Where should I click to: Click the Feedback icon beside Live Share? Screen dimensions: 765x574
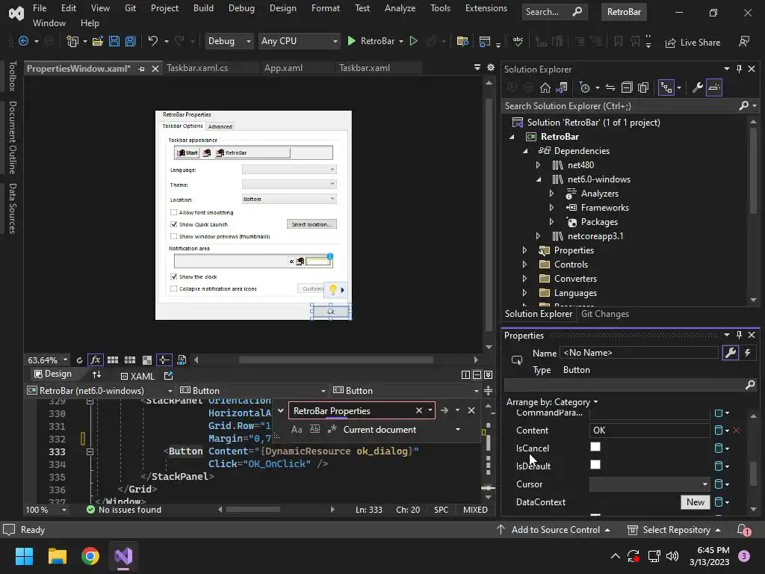click(744, 42)
